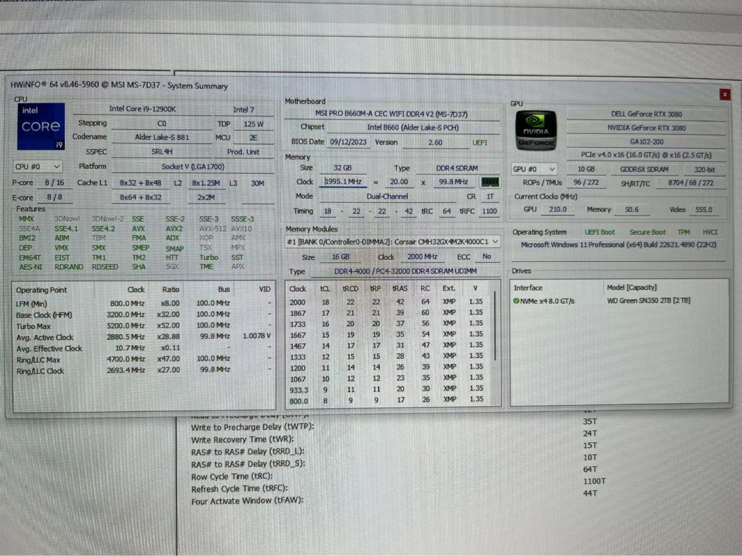This screenshot has height=556, width=742.
Task: Click the DELL GeForce RTX 3080 field
Action: click(x=646, y=114)
